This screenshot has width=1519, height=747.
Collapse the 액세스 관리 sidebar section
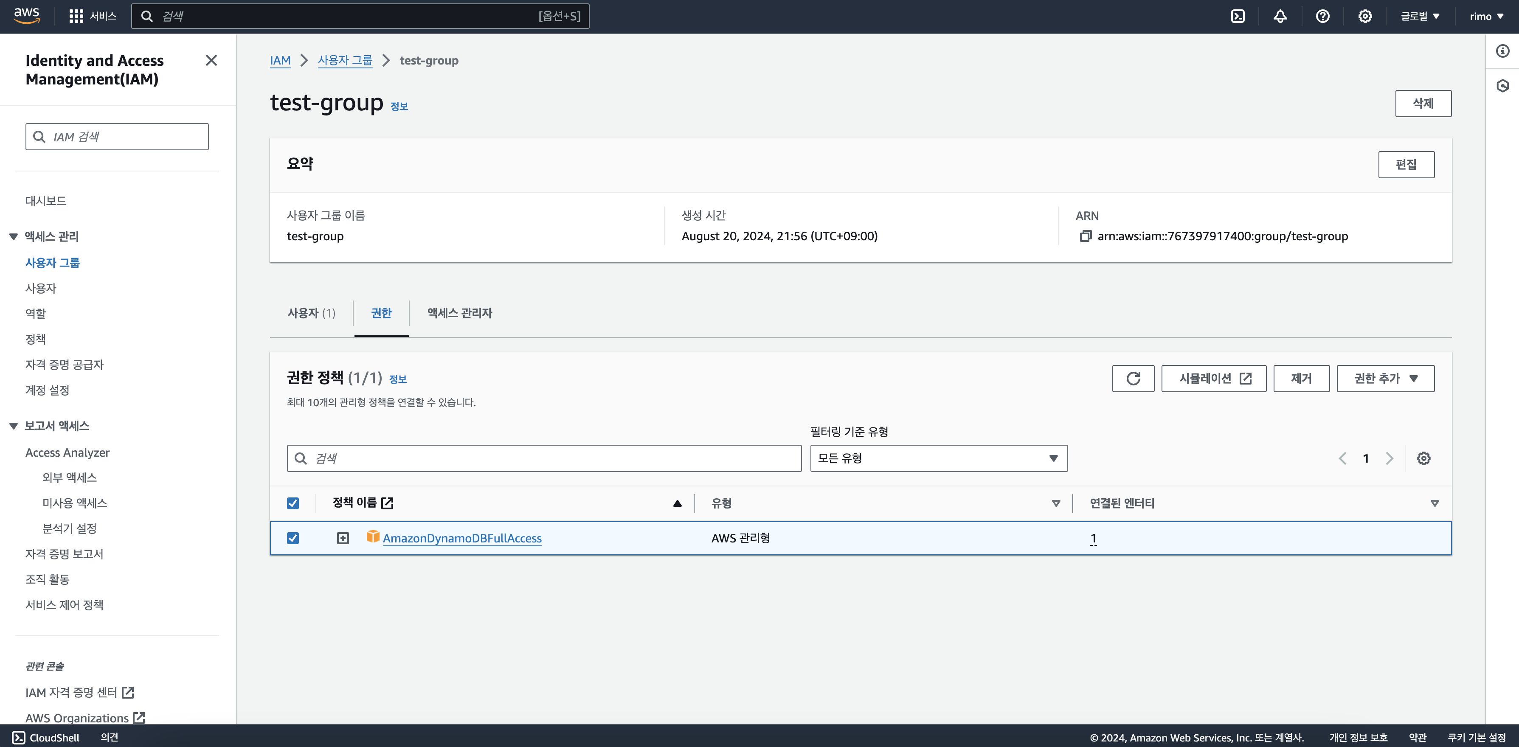pos(14,236)
